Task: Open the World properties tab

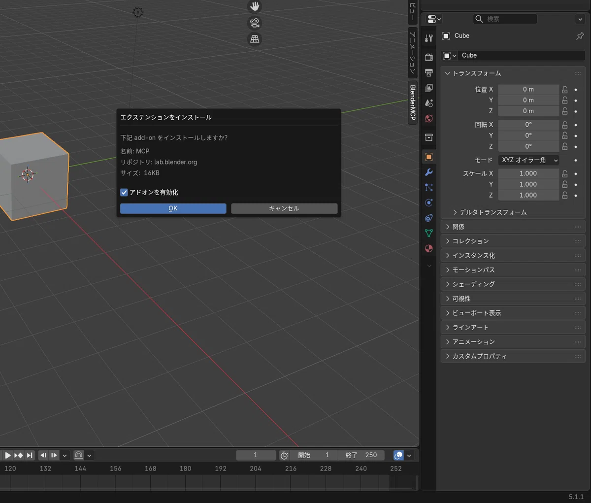Action: (x=429, y=118)
